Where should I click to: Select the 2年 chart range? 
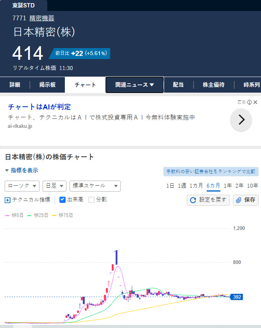click(x=240, y=186)
